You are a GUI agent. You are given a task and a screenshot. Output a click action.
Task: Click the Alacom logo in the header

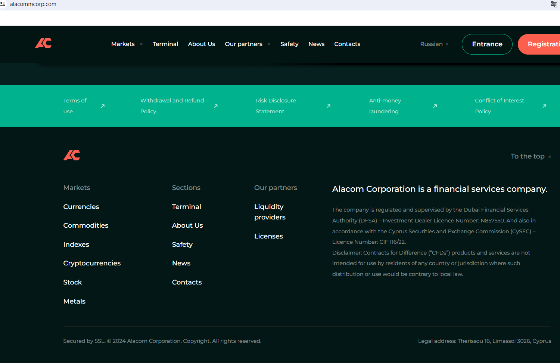point(43,43)
